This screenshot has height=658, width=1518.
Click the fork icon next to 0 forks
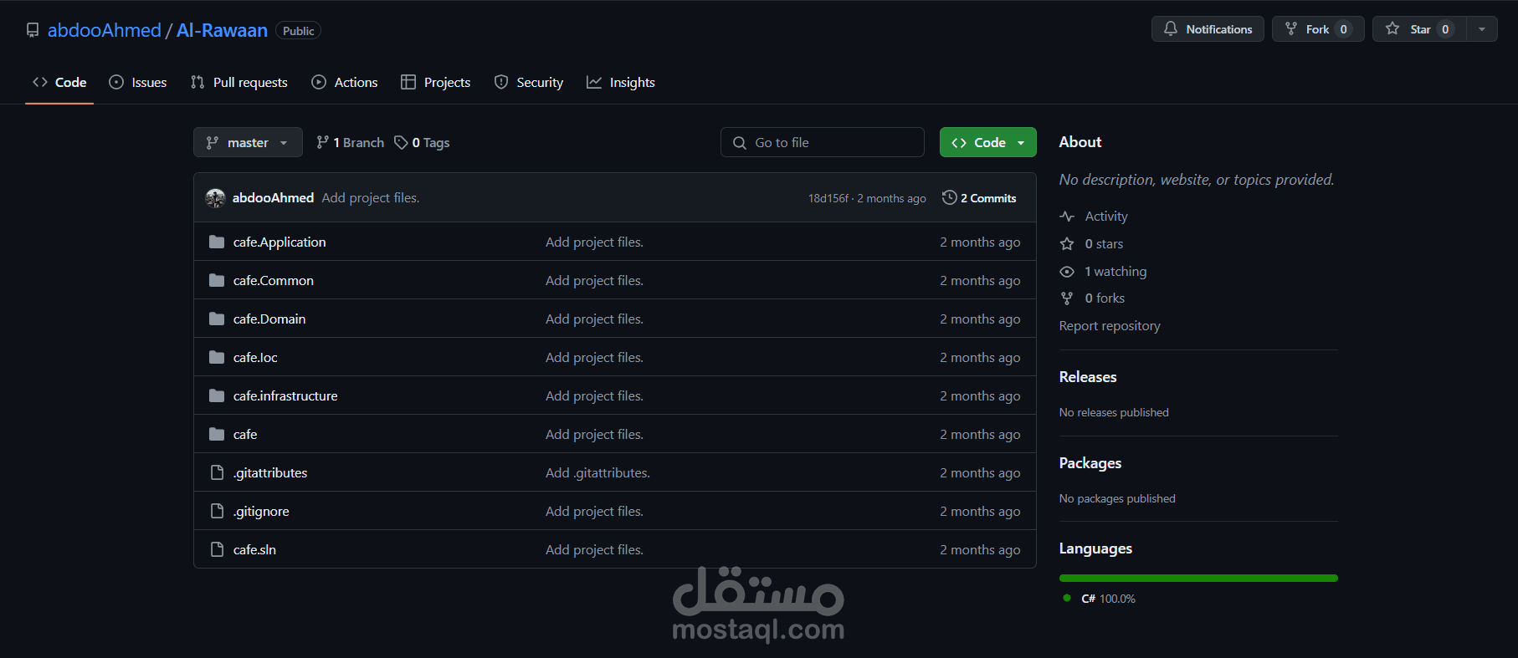(1067, 298)
